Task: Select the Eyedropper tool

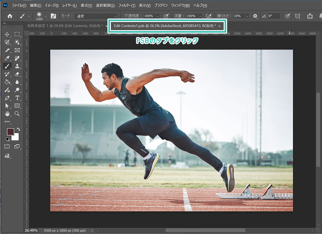Action: (x=7, y=58)
